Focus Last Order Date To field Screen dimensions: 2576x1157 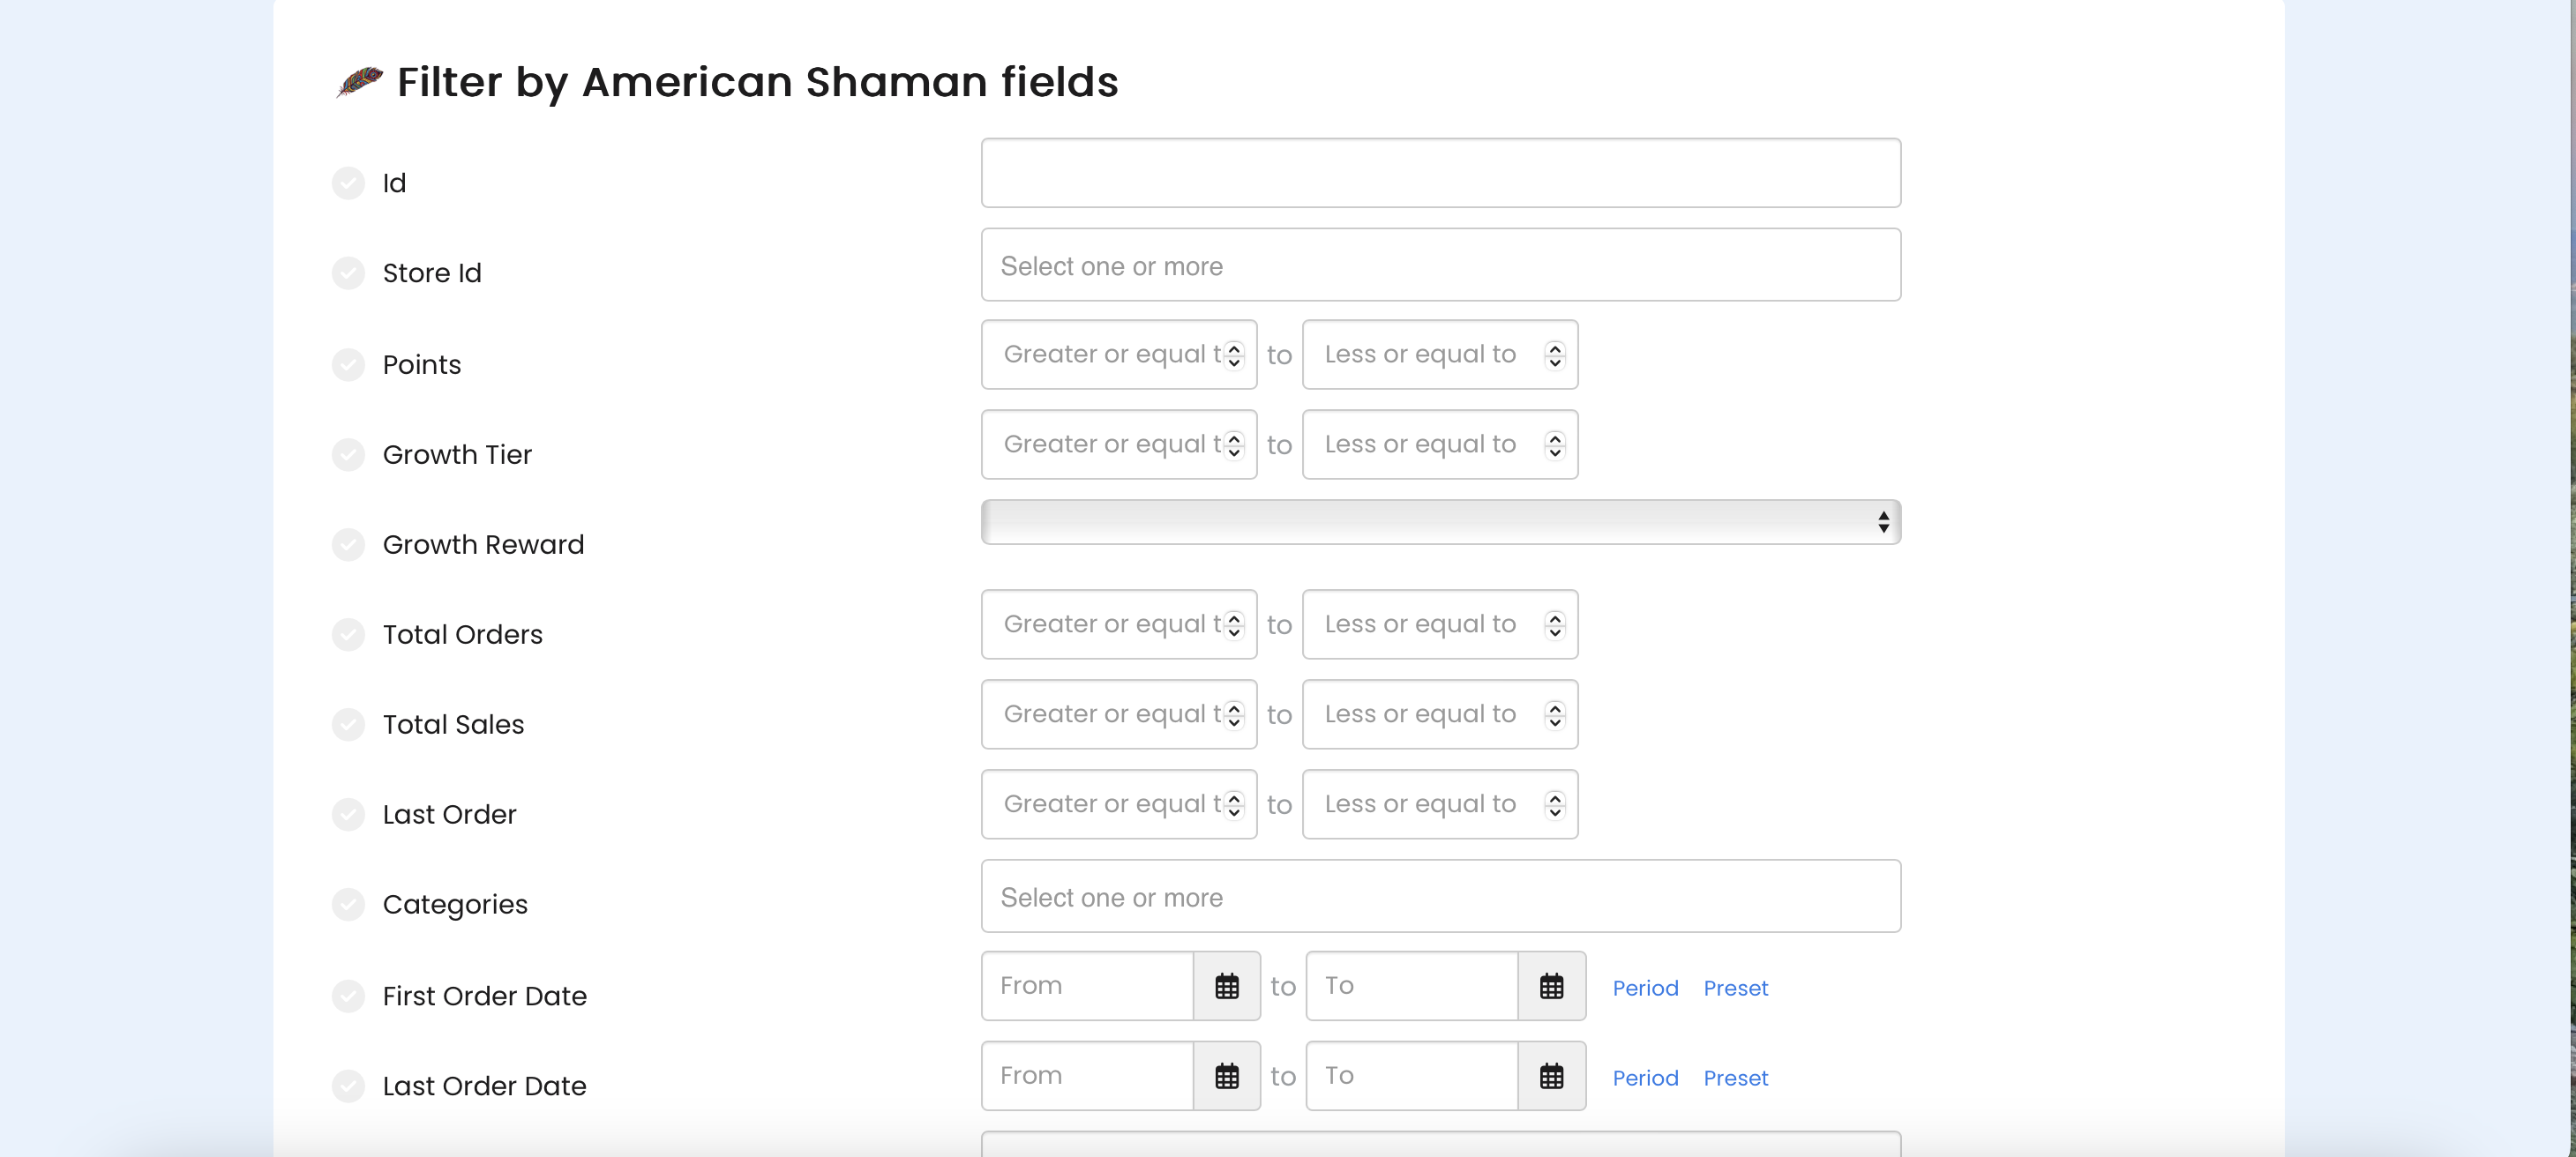[x=1412, y=1076]
